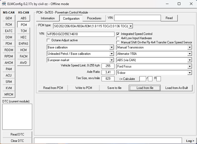Switch to the Information tab
This screenshot has width=197, height=144.
pyautogui.click(x=48, y=18)
